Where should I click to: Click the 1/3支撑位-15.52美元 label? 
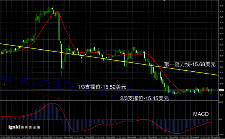click(x=102, y=87)
